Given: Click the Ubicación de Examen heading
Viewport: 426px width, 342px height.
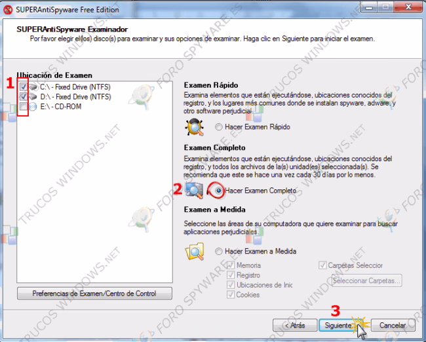Looking at the screenshot, I should pos(54,75).
